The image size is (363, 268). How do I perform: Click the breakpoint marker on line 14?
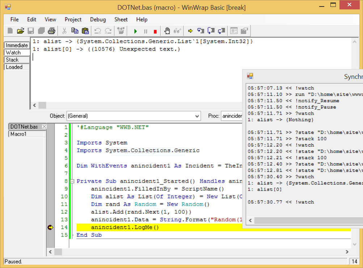click(50, 227)
